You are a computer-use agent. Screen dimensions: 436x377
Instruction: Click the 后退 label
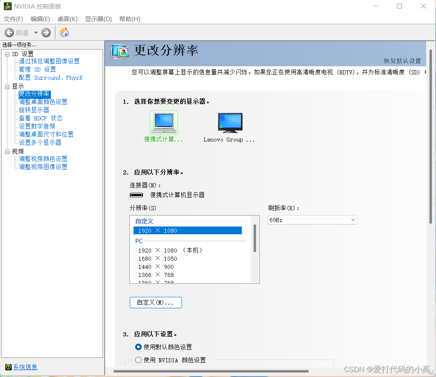coord(22,33)
